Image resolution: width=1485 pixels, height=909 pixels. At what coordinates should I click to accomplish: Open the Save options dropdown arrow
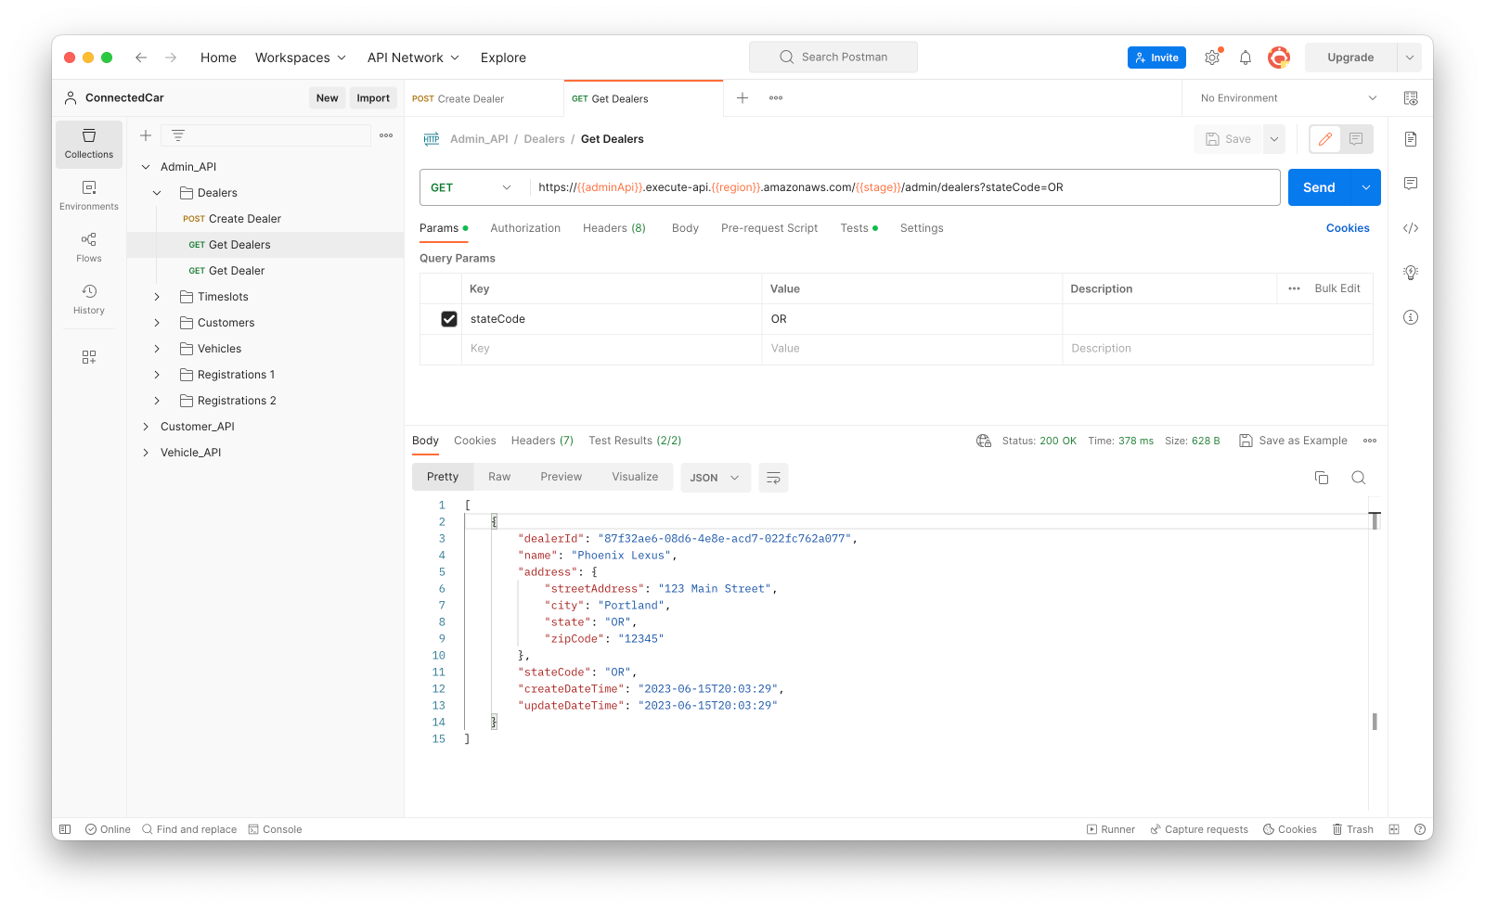tap(1274, 139)
